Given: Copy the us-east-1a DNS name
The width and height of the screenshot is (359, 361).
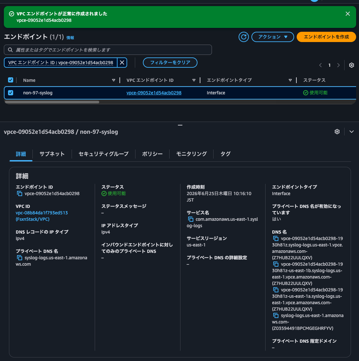Looking at the screenshot, I should point(276,290).
